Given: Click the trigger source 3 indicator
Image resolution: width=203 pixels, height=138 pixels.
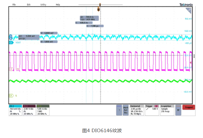Looking at the screenshot, I should coord(156,106).
